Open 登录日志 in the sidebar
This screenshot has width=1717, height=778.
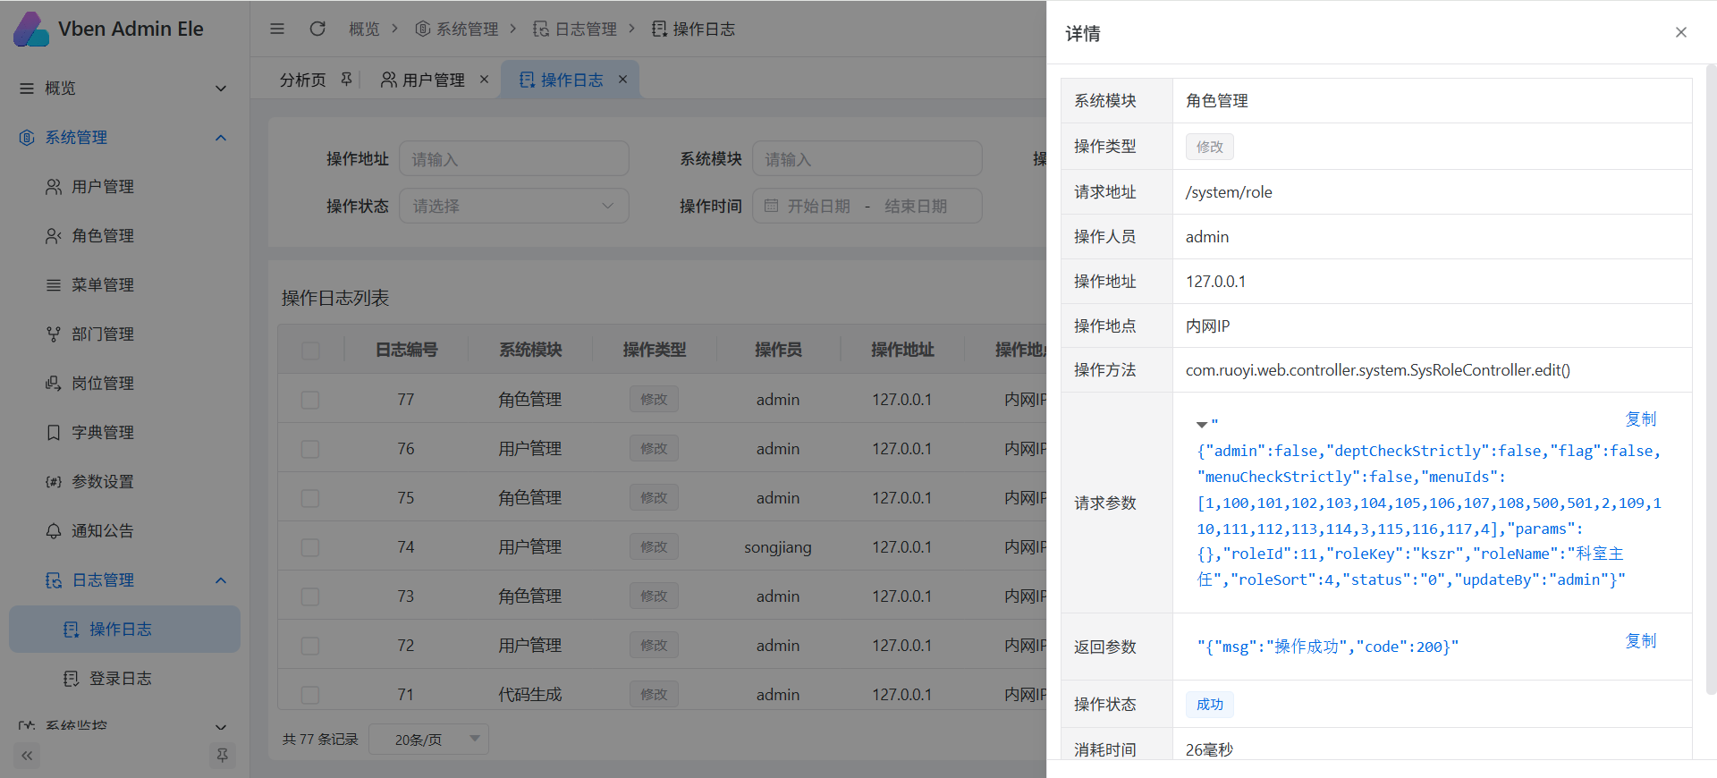[x=120, y=679]
